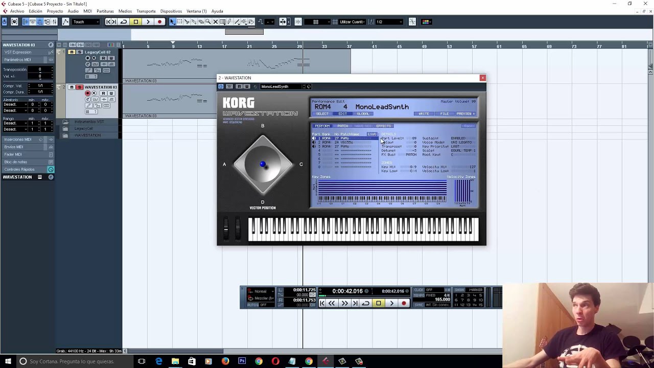Click the modulation wheel on Wavestation
Screen dimensions: 654x368
tap(237, 228)
